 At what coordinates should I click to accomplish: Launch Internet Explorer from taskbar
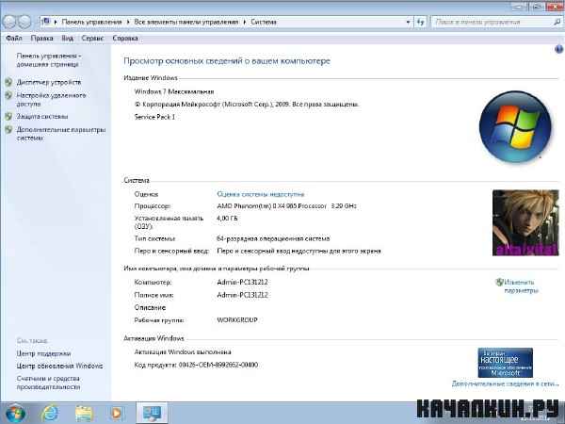(x=50, y=414)
